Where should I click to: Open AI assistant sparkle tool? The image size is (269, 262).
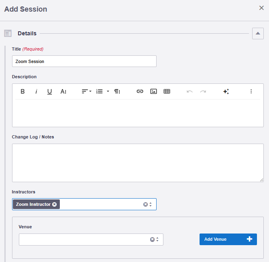(x=226, y=91)
